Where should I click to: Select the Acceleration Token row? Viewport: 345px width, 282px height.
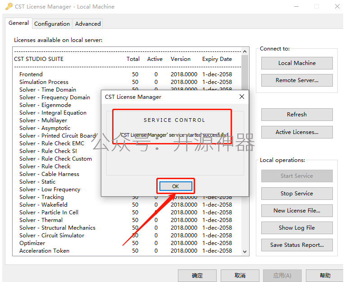pyautogui.click(x=125, y=251)
